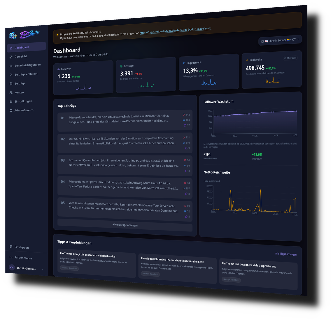Viewport: 333px width, 321px height.
Task: Click the trend icon on Reichweite card
Action: (x=247, y=60)
